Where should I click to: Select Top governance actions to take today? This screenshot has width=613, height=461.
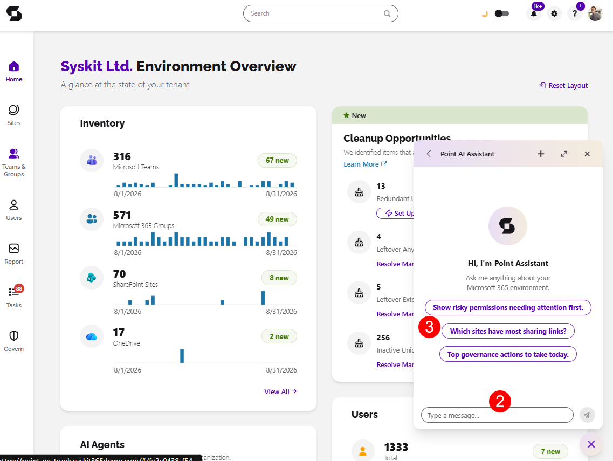pyautogui.click(x=508, y=354)
